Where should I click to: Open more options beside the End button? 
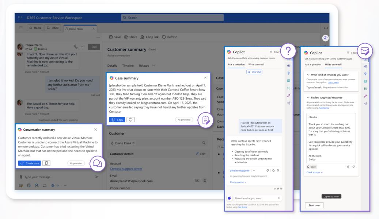click(83, 47)
